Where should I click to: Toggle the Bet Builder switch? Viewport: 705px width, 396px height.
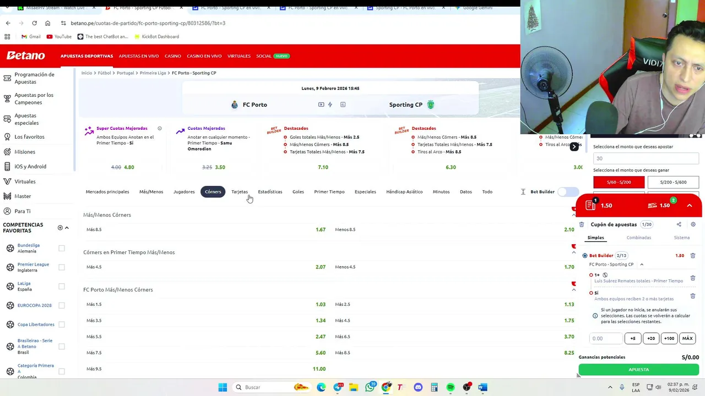tap(568, 192)
